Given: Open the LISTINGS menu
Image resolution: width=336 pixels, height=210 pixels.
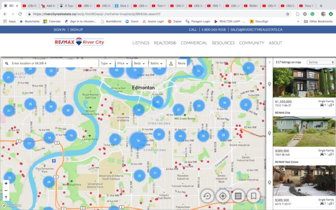Looking at the screenshot, I should [141, 43].
